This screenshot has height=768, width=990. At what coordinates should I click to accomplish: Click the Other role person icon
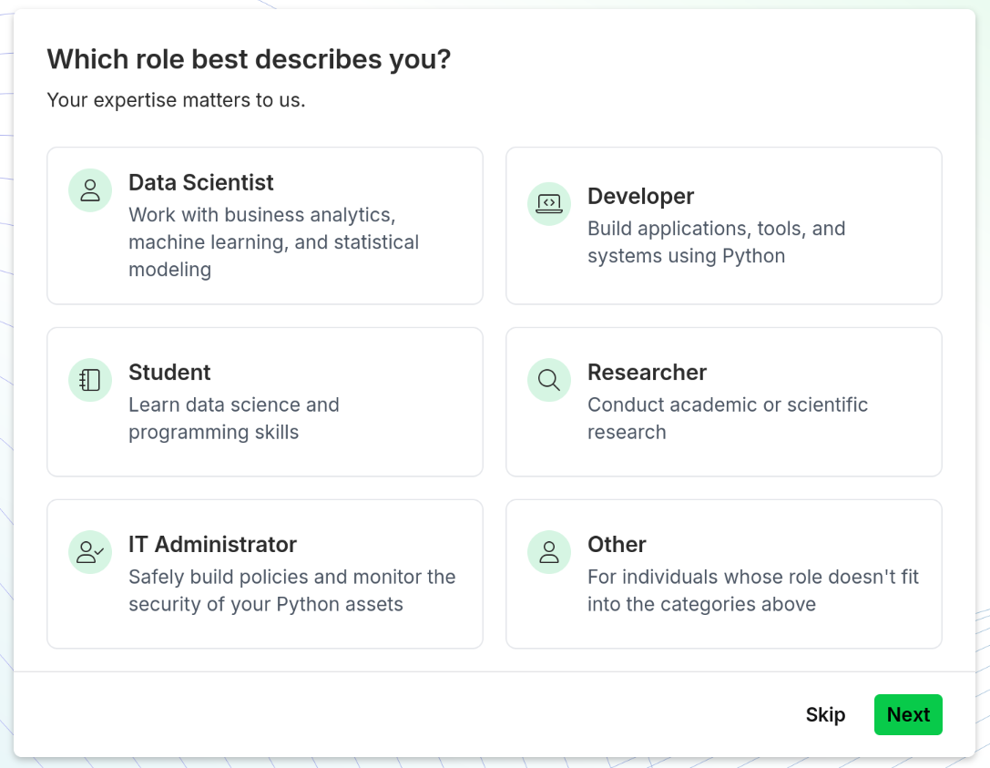tap(549, 552)
